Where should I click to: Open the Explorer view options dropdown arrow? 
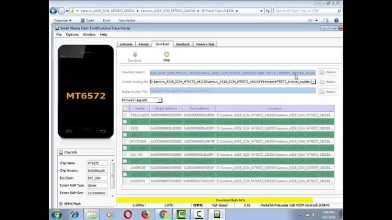[x=317, y=20]
